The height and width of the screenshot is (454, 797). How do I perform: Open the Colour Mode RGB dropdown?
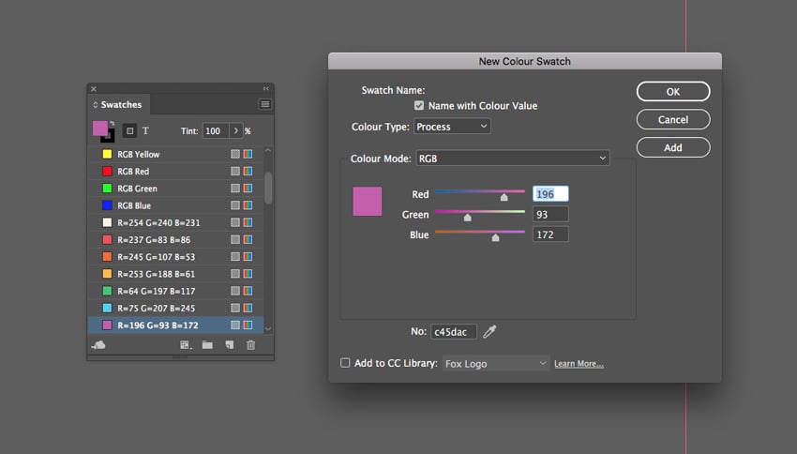(511, 159)
